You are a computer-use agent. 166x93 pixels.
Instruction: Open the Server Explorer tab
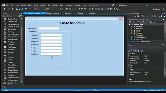click(7, 84)
